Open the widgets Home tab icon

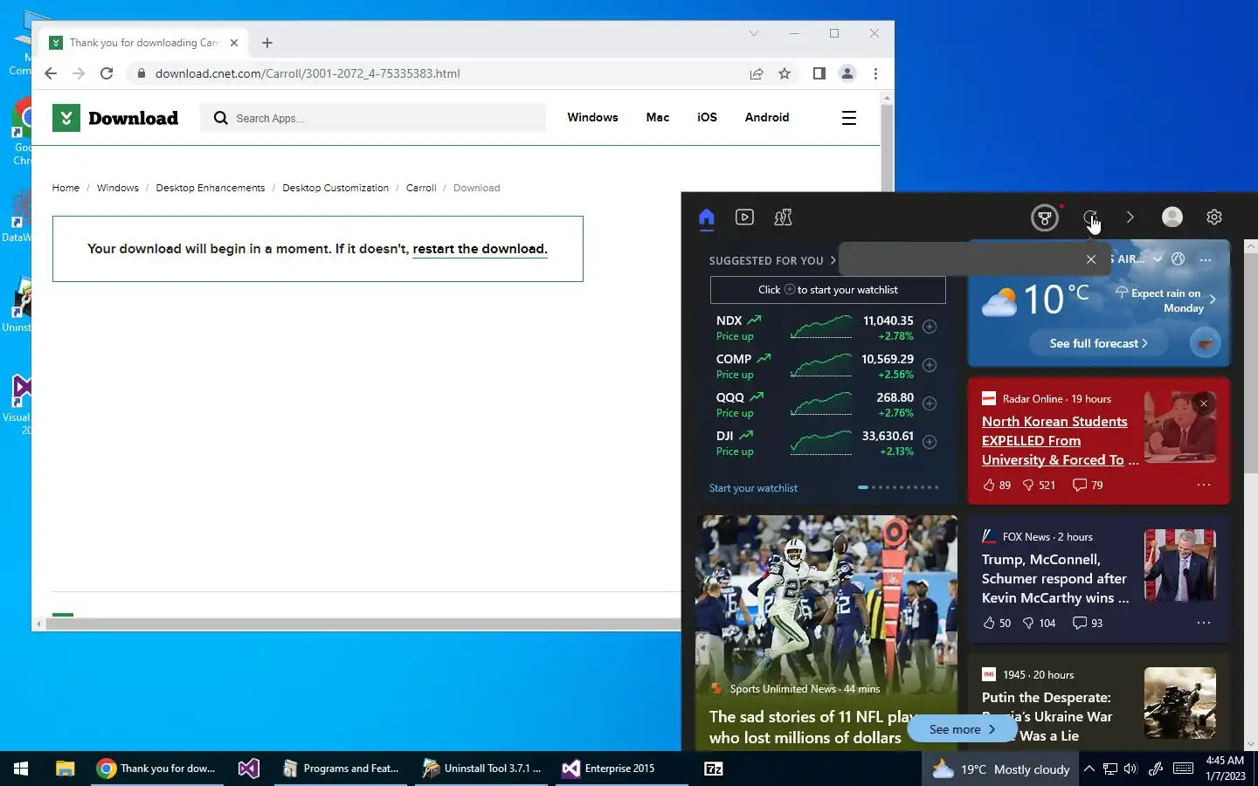coord(707,217)
